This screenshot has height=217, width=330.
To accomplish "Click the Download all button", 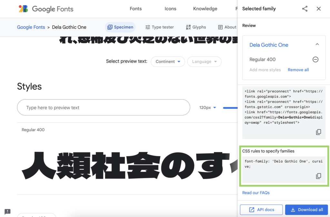I will pyautogui.click(x=306, y=210).
